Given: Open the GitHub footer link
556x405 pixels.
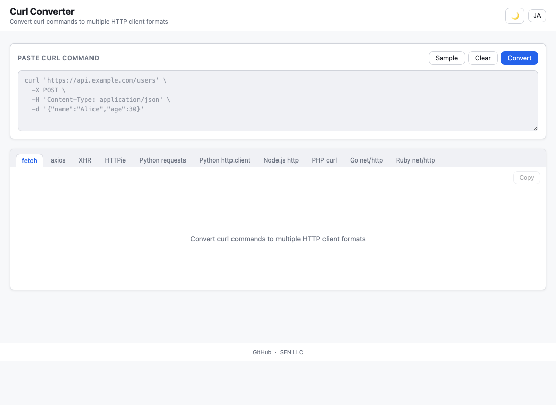Looking at the screenshot, I should 262,352.
